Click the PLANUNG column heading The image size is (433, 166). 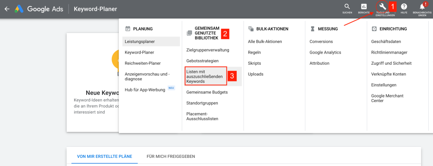[143, 29]
